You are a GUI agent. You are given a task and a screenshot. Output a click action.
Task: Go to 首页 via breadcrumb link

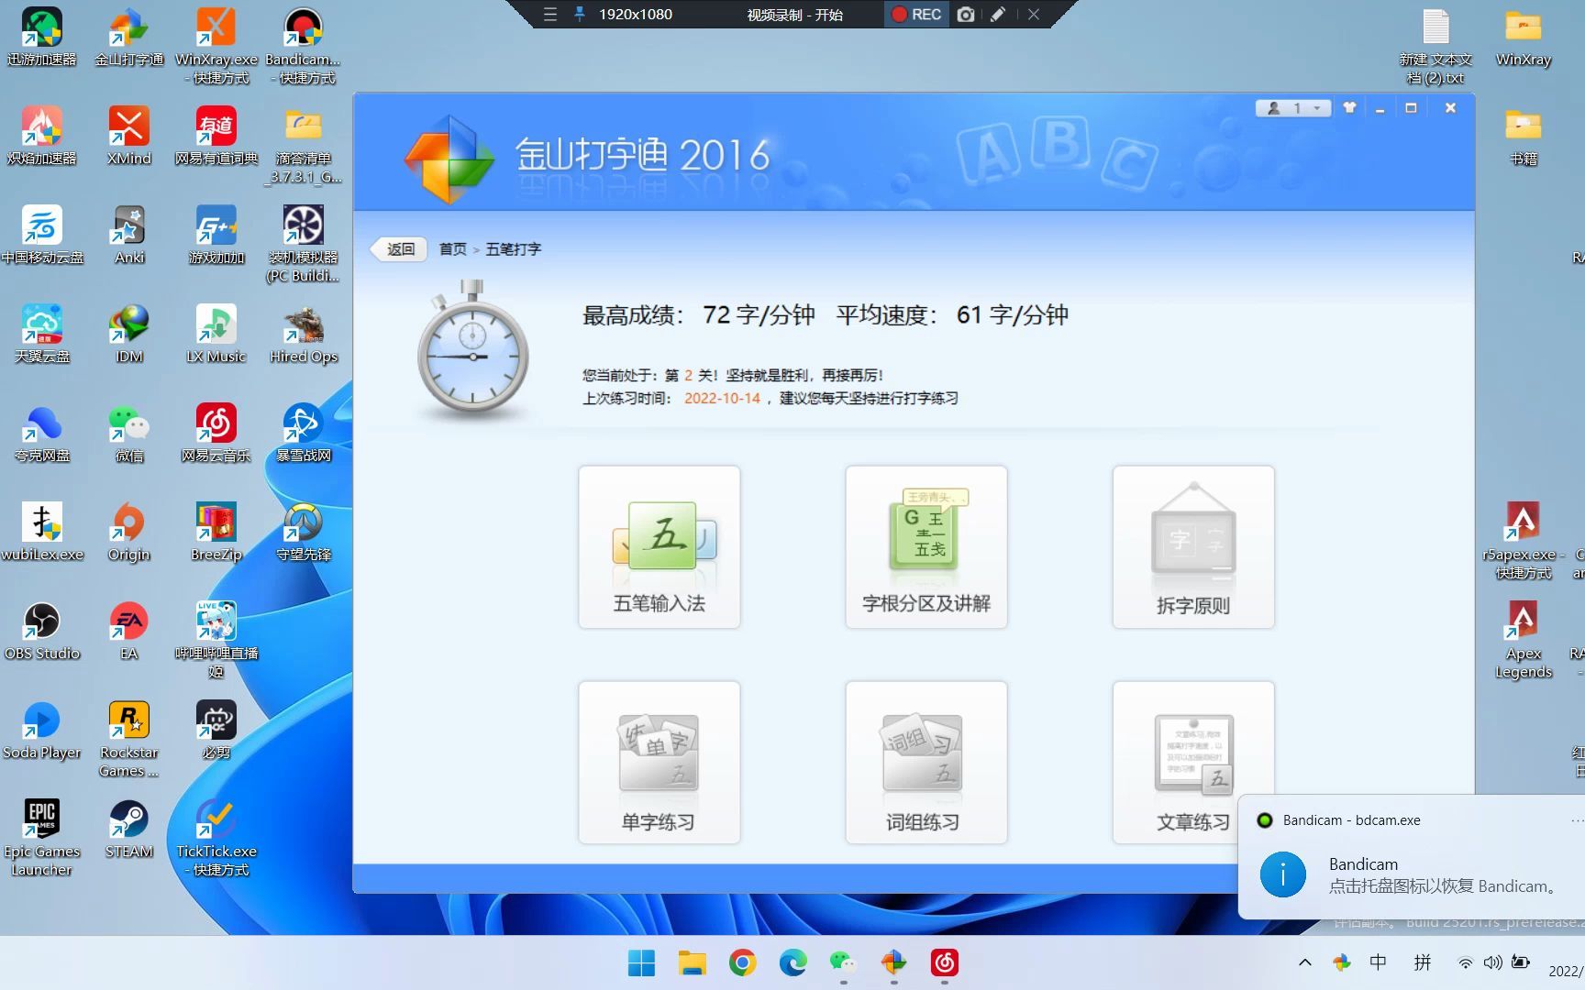click(x=451, y=248)
